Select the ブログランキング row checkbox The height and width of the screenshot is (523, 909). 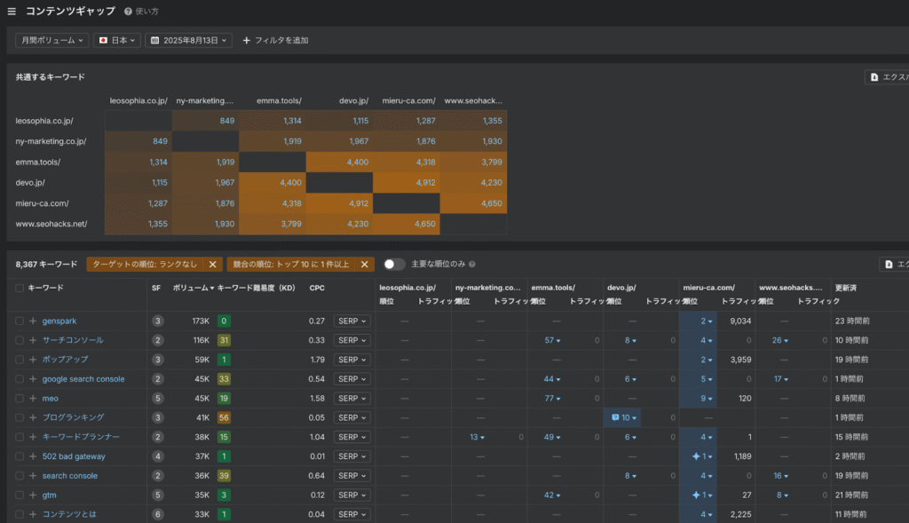pos(20,417)
